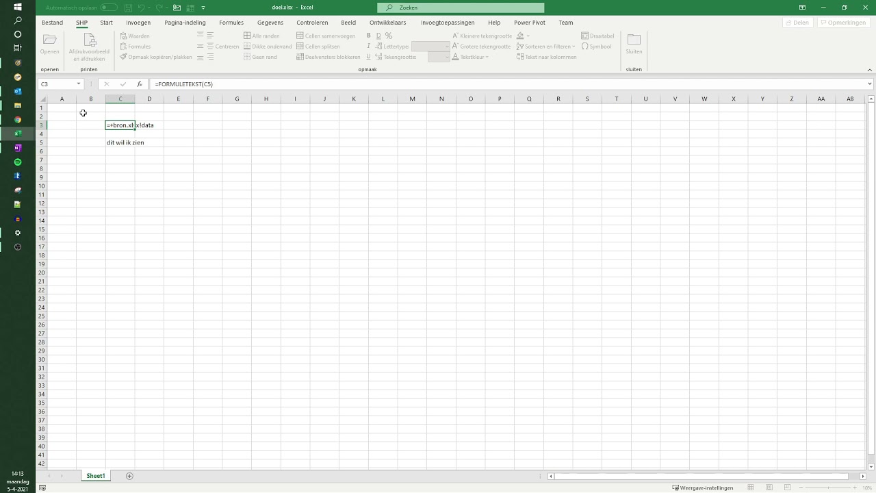The height and width of the screenshot is (493, 876).
Task: Open the Lettertype dropdown
Action: [448, 47]
